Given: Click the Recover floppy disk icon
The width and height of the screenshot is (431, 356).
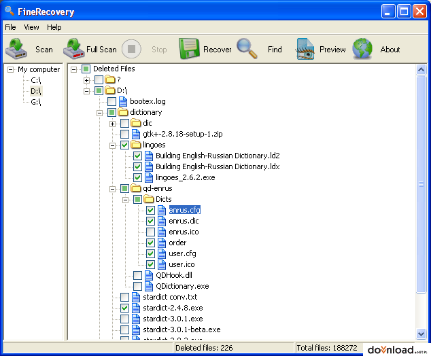Looking at the screenshot, I should (x=190, y=49).
